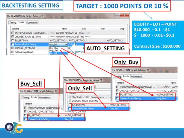Click the Start column header
The width and height of the screenshot is (184, 138).
[x=84, y=29]
